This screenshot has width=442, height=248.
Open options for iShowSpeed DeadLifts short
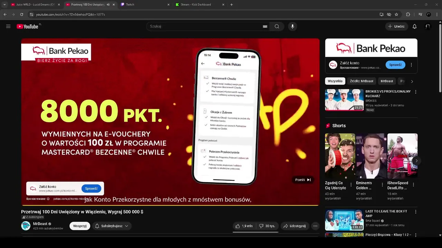413,185
